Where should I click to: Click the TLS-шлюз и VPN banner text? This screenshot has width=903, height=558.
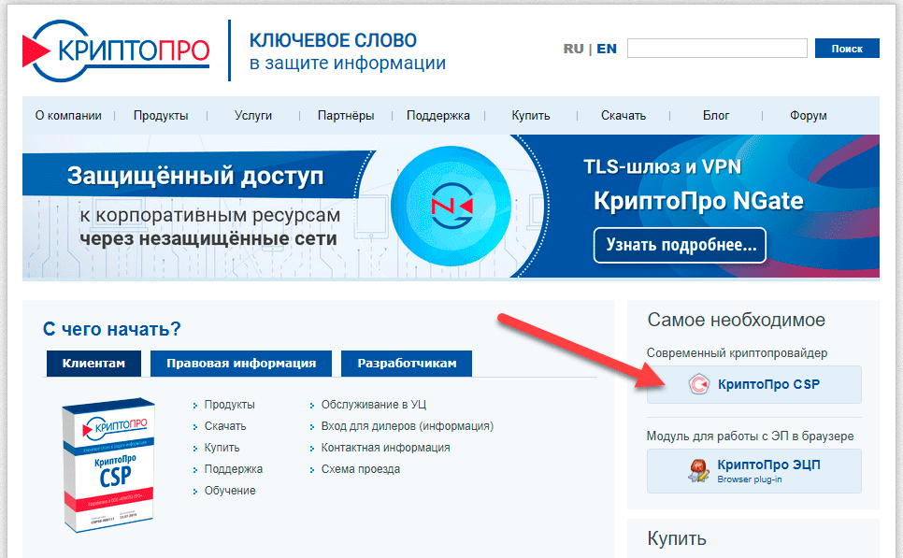coord(662,167)
